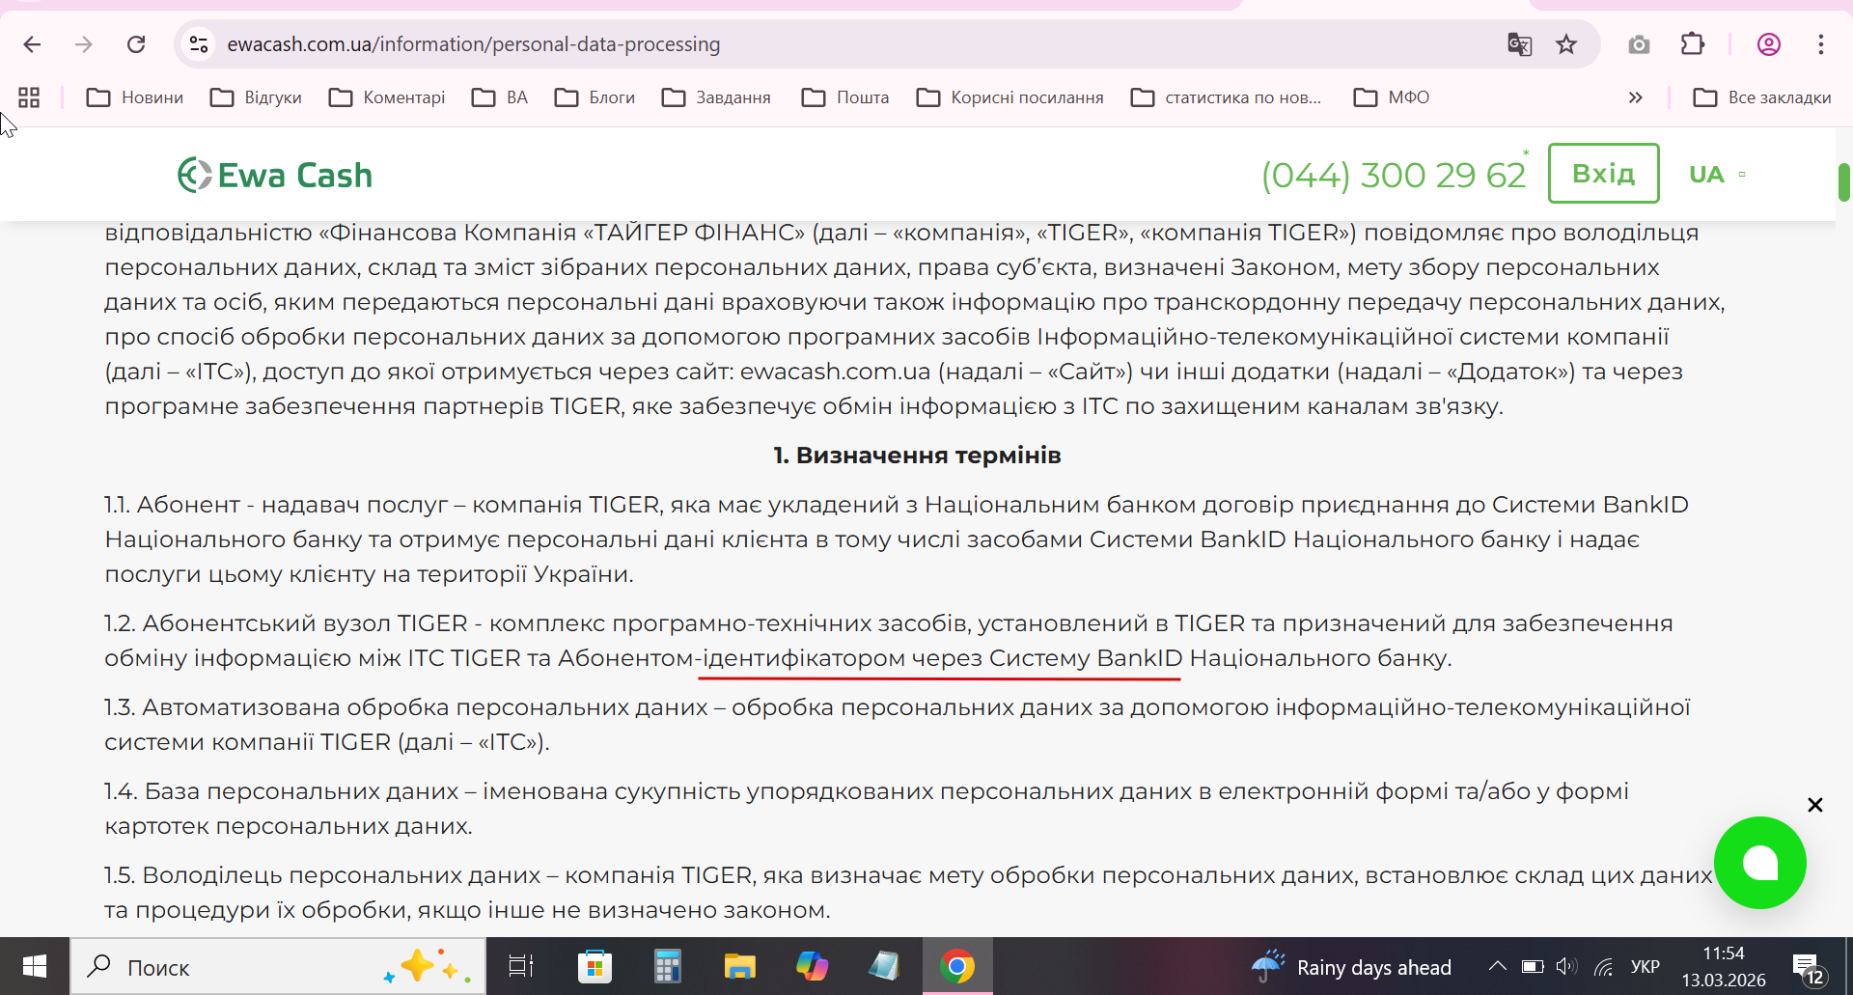Open the green chat widget bubble
The width and height of the screenshot is (1853, 995).
[1759, 863]
